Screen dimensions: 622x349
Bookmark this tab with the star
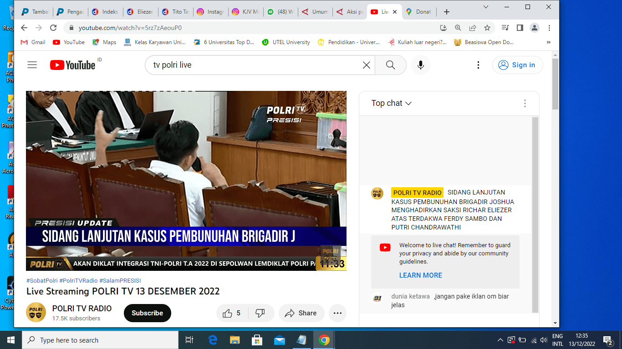(487, 28)
